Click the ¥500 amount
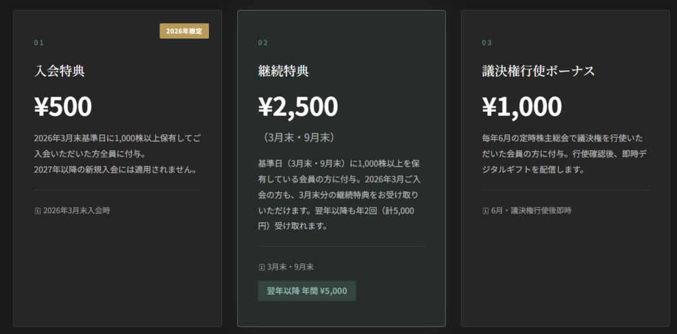This screenshot has height=334, width=677. click(63, 106)
